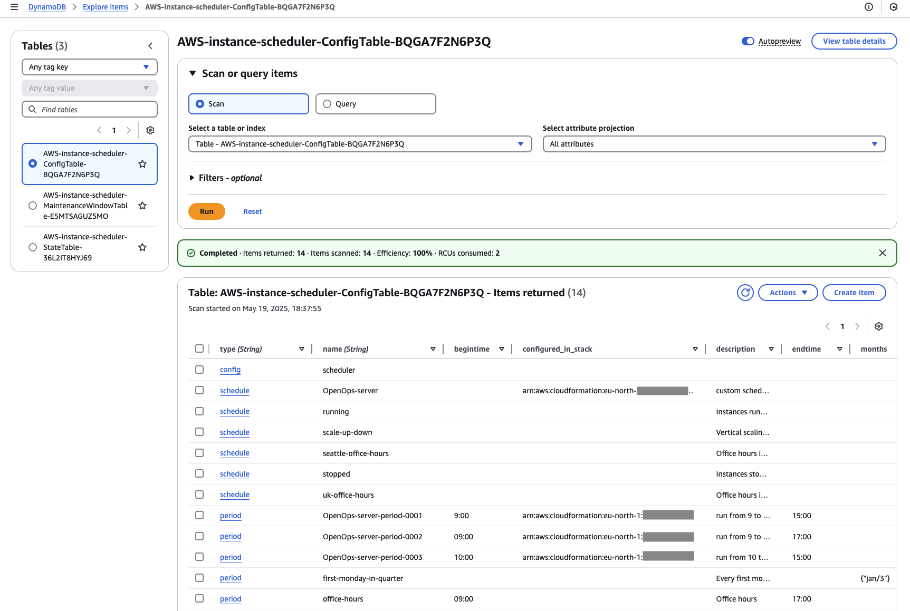Sort by description column arrow
The height and width of the screenshot is (611, 910).
771,349
